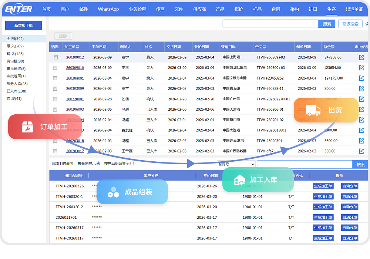
Task: Select 按合同显示 radio button
Action: 98,164
